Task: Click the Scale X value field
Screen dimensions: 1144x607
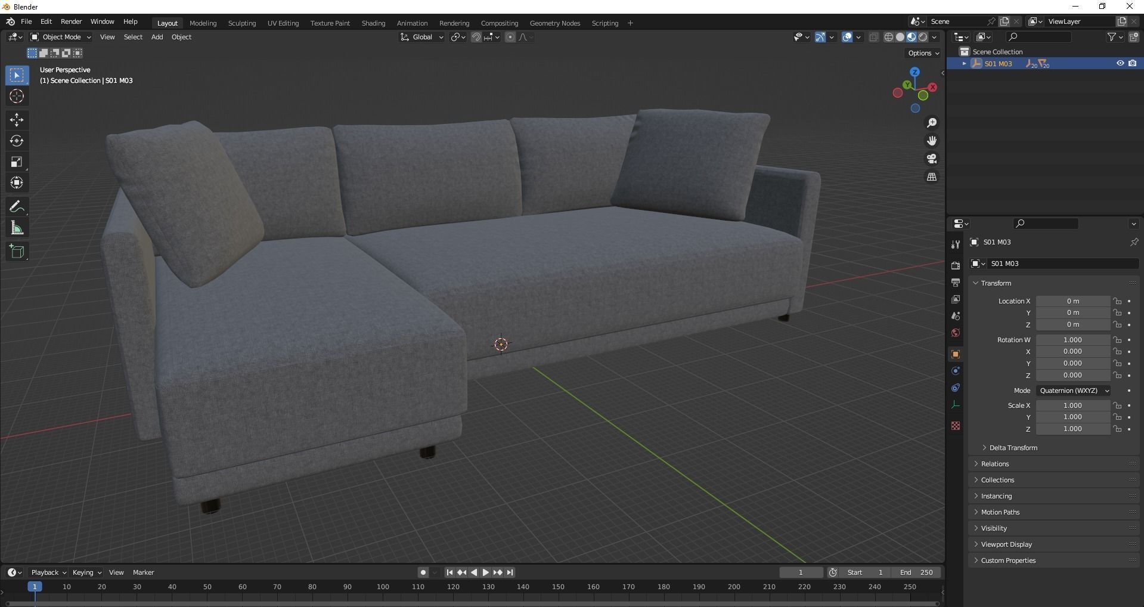Action: point(1072,405)
